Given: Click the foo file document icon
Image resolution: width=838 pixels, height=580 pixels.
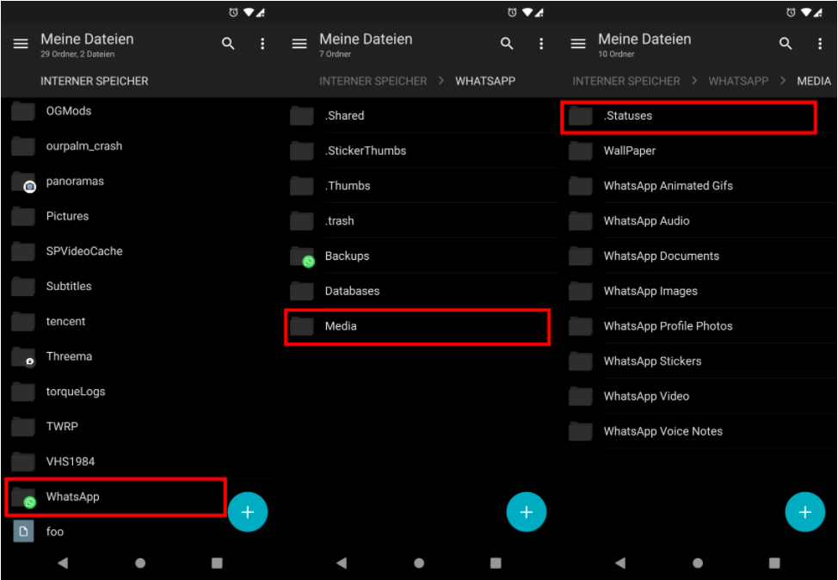Looking at the screenshot, I should coord(23,532).
